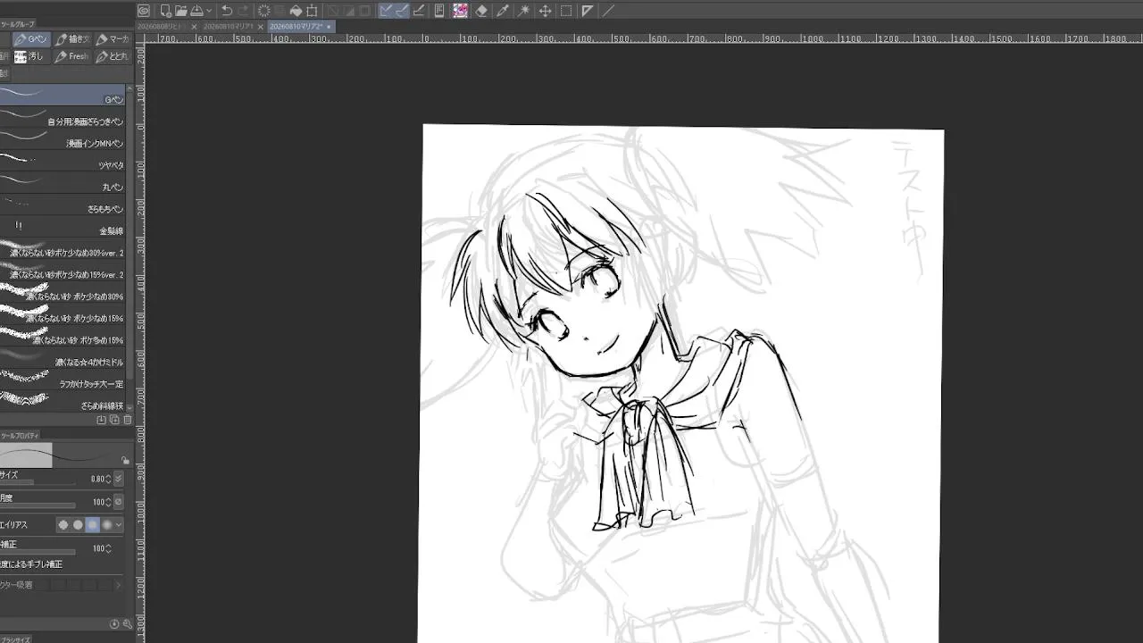Screen dimensions: 1143x643
Task: Select the Move layer tool
Action: [x=545, y=11]
